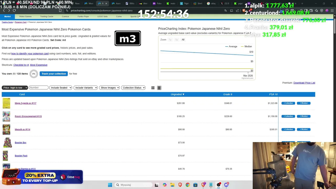
Task: Click the Meowth ex card thumbnail
Action: [x=6, y=129]
